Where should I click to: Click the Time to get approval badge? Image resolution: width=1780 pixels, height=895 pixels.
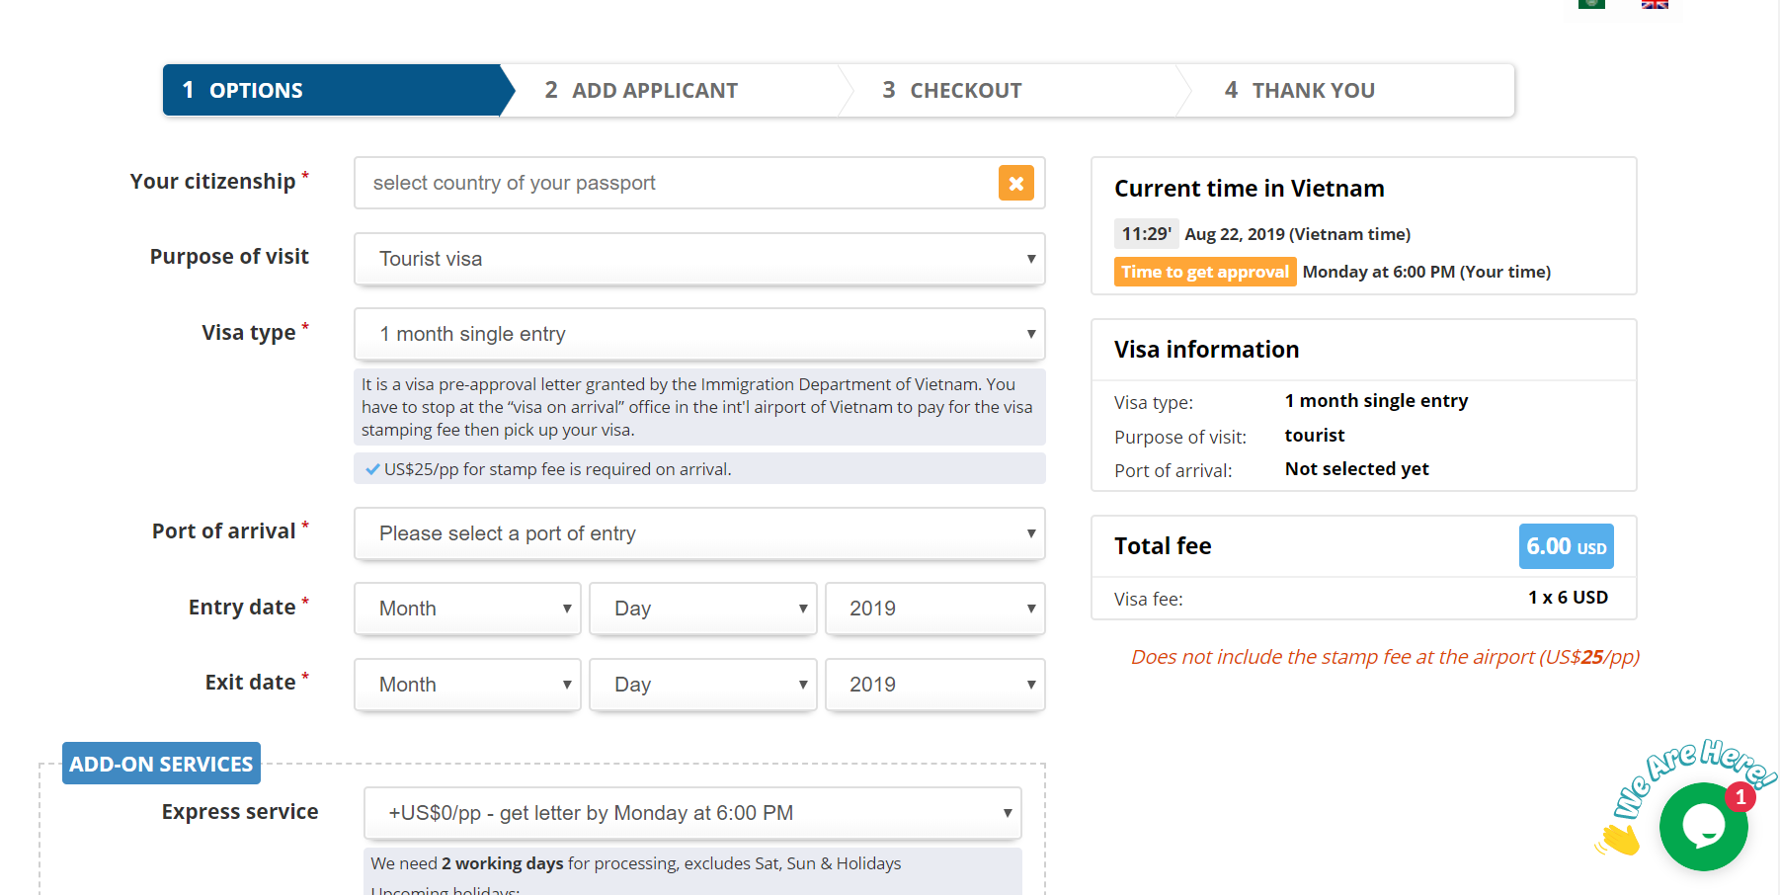coord(1205,272)
